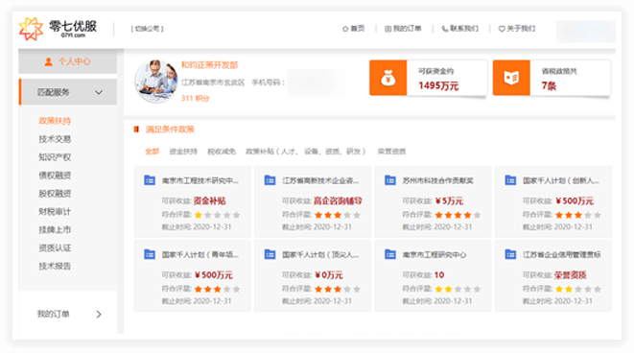Select 知识产权 in the sidebar
Viewport: 634px width, 353px height.
[x=55, y=157]
